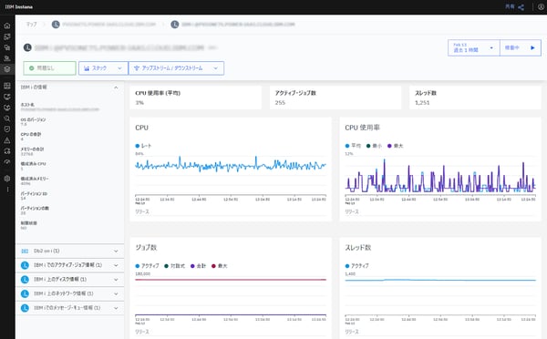Viewport: 547px width, 339px height.
Task: Collapse the IBM i の情報 section
Action: (x=116, y=87)
